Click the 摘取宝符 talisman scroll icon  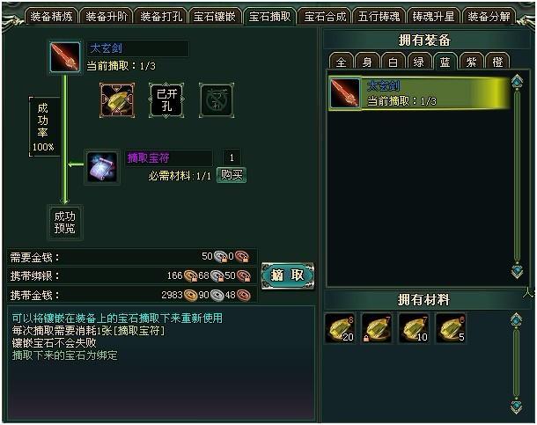102,167
